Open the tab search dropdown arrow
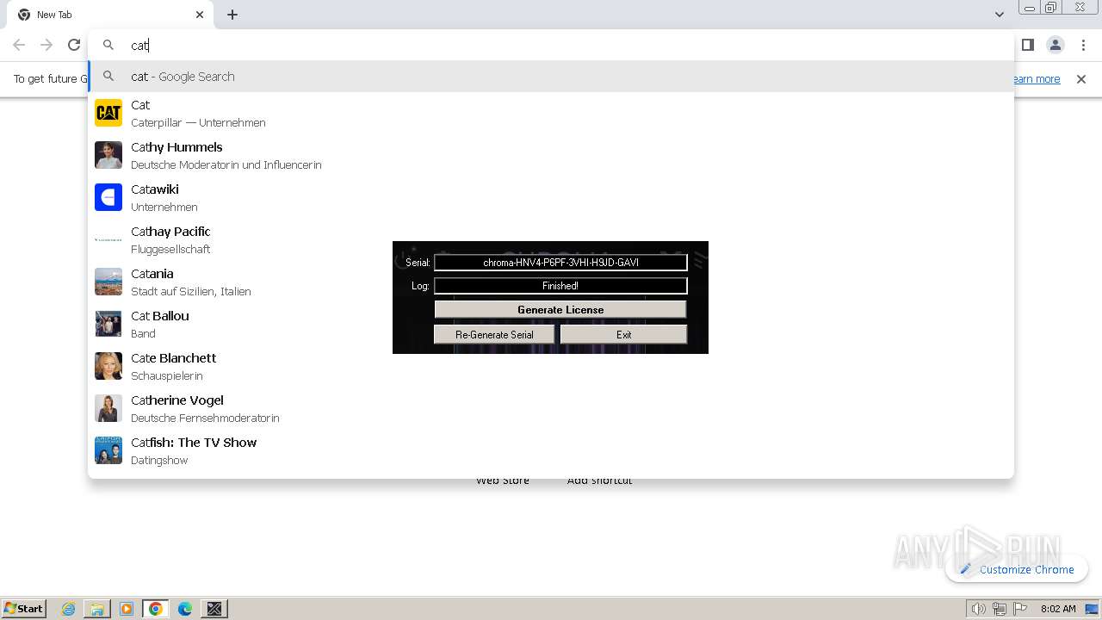Image resolution: width=1102 pixels, height=620 pixels. pyautogui.click(x=999, y=15)
